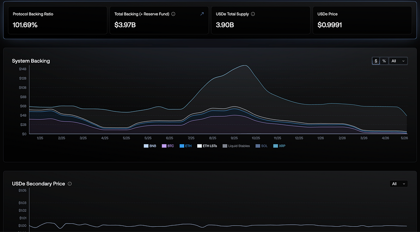
Task: Click the 5/26 date axis label
Action: click(x=404, y=138)
